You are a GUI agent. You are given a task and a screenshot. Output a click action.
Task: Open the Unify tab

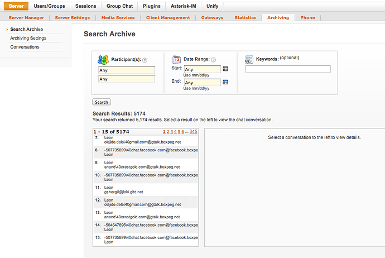click(213, 6)
